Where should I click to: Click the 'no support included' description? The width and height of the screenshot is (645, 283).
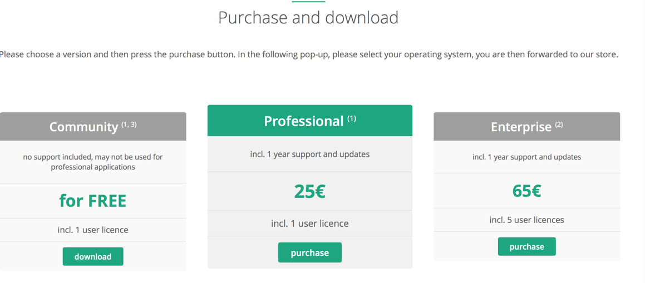coord(93,162)
